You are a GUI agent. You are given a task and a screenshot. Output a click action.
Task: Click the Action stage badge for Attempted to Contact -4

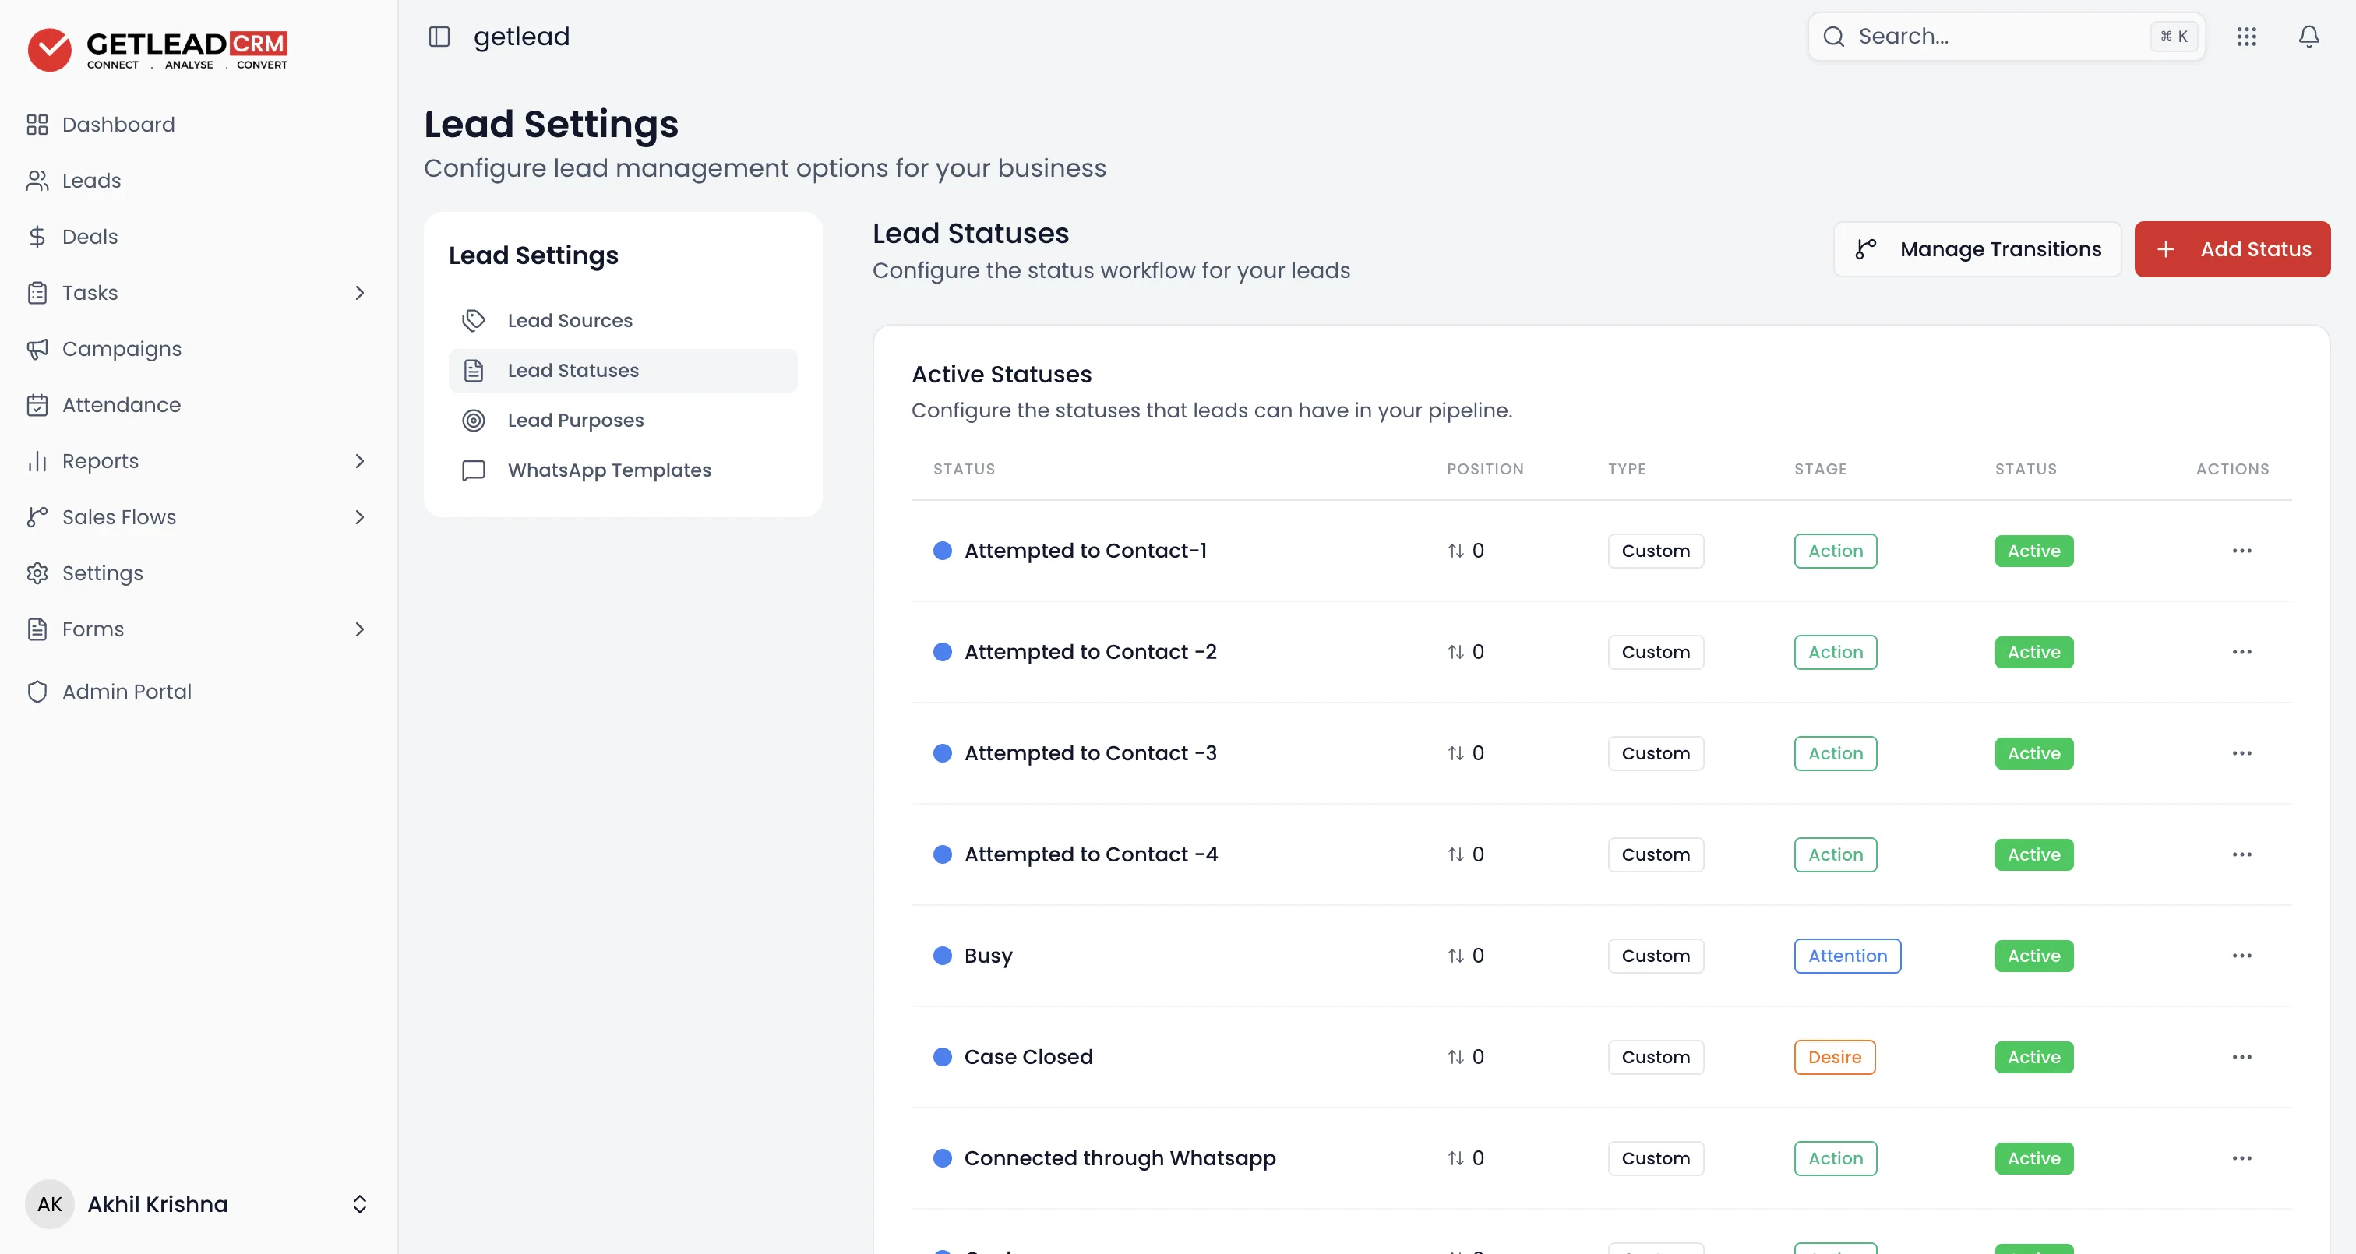1836,854
